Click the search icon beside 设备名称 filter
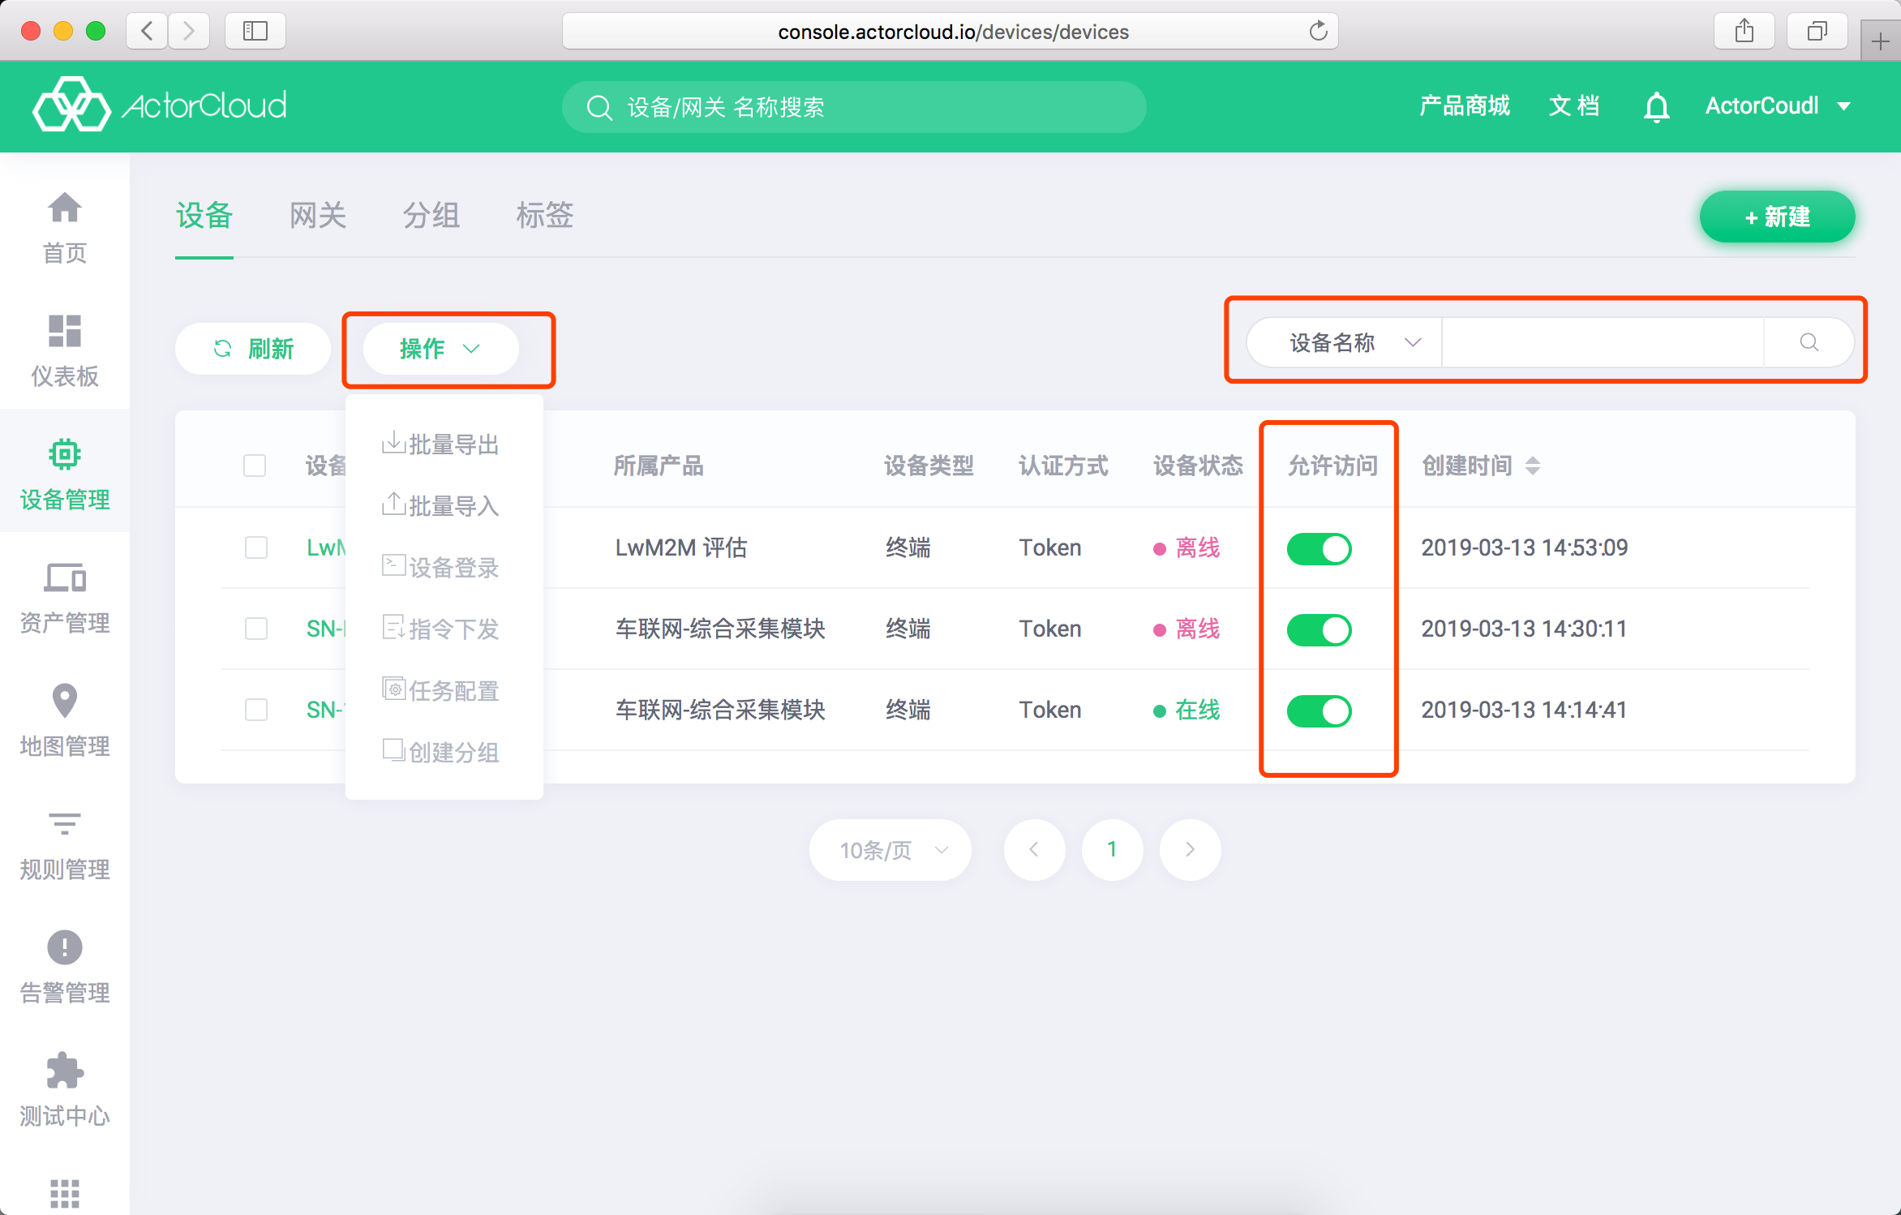The image size is (1901, 1215). [x=1809, y=342]
